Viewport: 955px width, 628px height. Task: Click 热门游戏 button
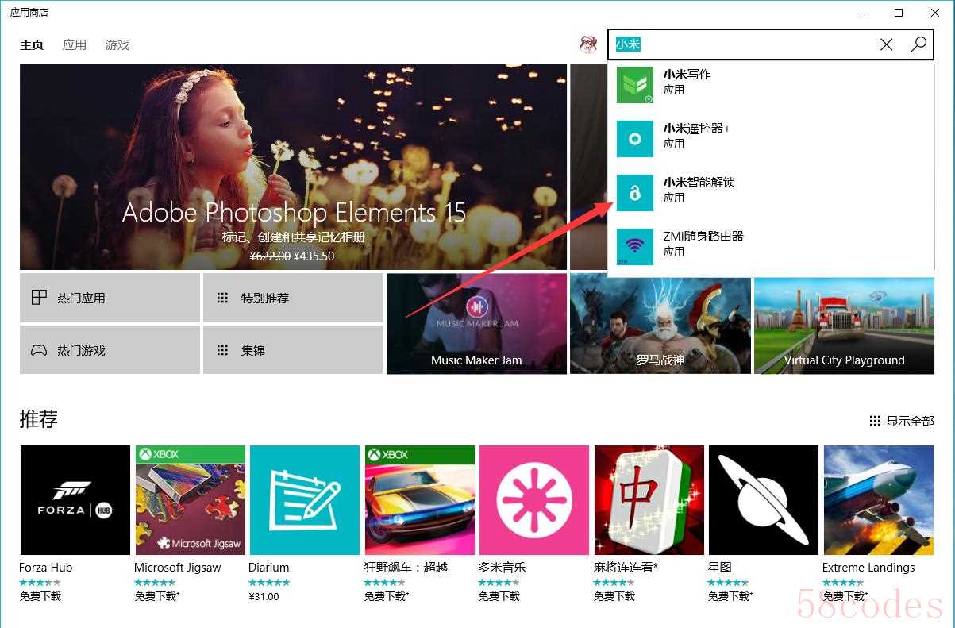[x=110, y=350]
